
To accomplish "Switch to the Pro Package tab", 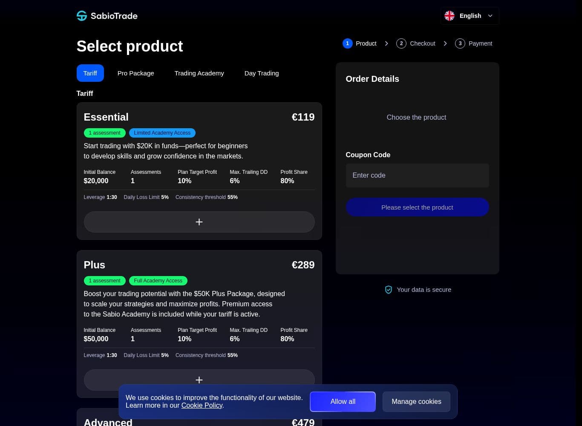I will point(136,73).
